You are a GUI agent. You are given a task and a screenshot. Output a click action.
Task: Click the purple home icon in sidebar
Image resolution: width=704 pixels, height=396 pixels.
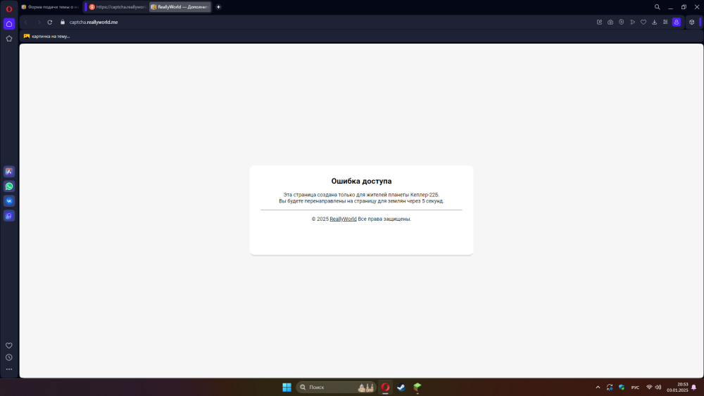pos(9,24)
